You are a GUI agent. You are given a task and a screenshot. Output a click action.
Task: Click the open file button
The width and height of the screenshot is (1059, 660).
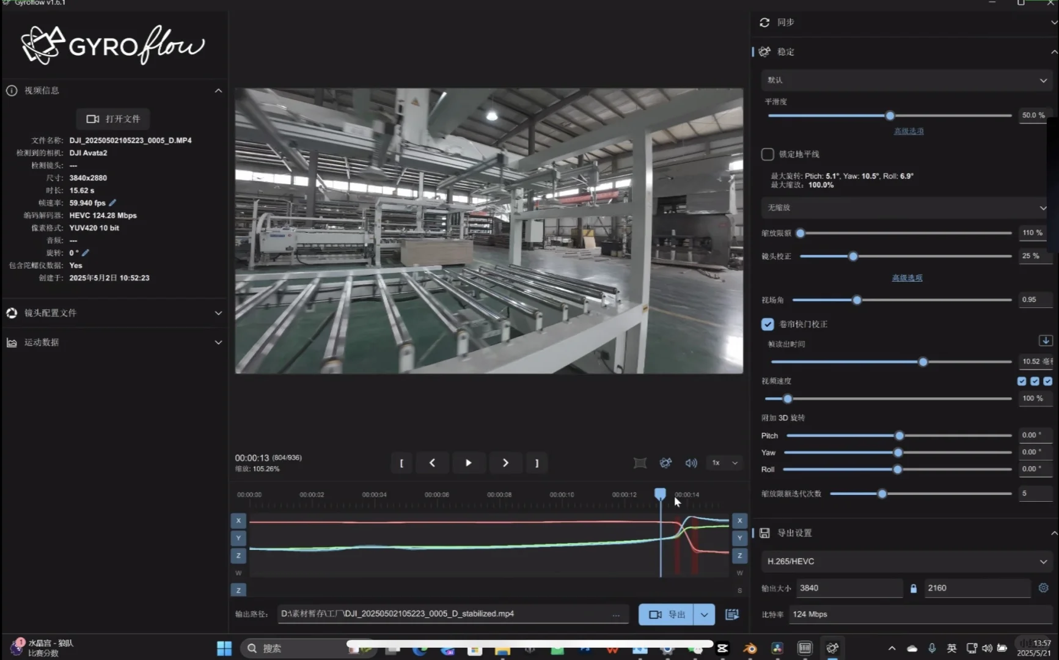click(x=114, y=119)
